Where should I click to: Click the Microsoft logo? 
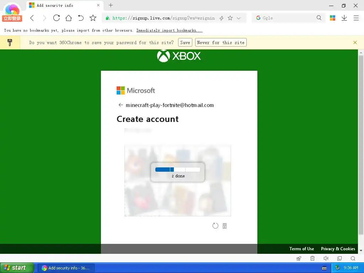click(x=135, y=91)
